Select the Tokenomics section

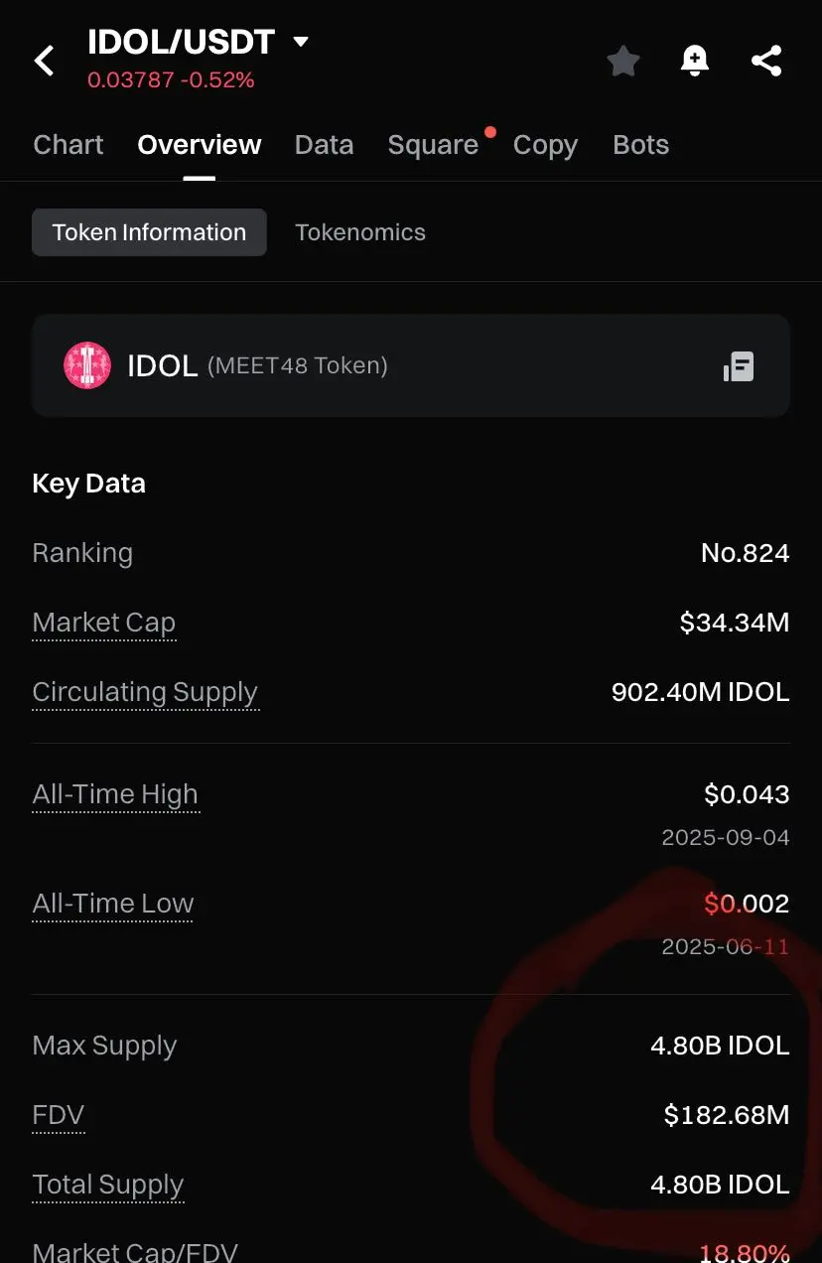(x=360, y=232)
